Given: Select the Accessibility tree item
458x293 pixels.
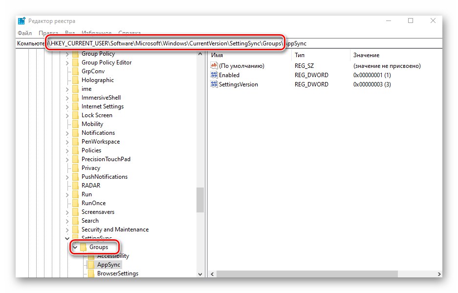Looking at the screenshot, I should coord(113,256).
